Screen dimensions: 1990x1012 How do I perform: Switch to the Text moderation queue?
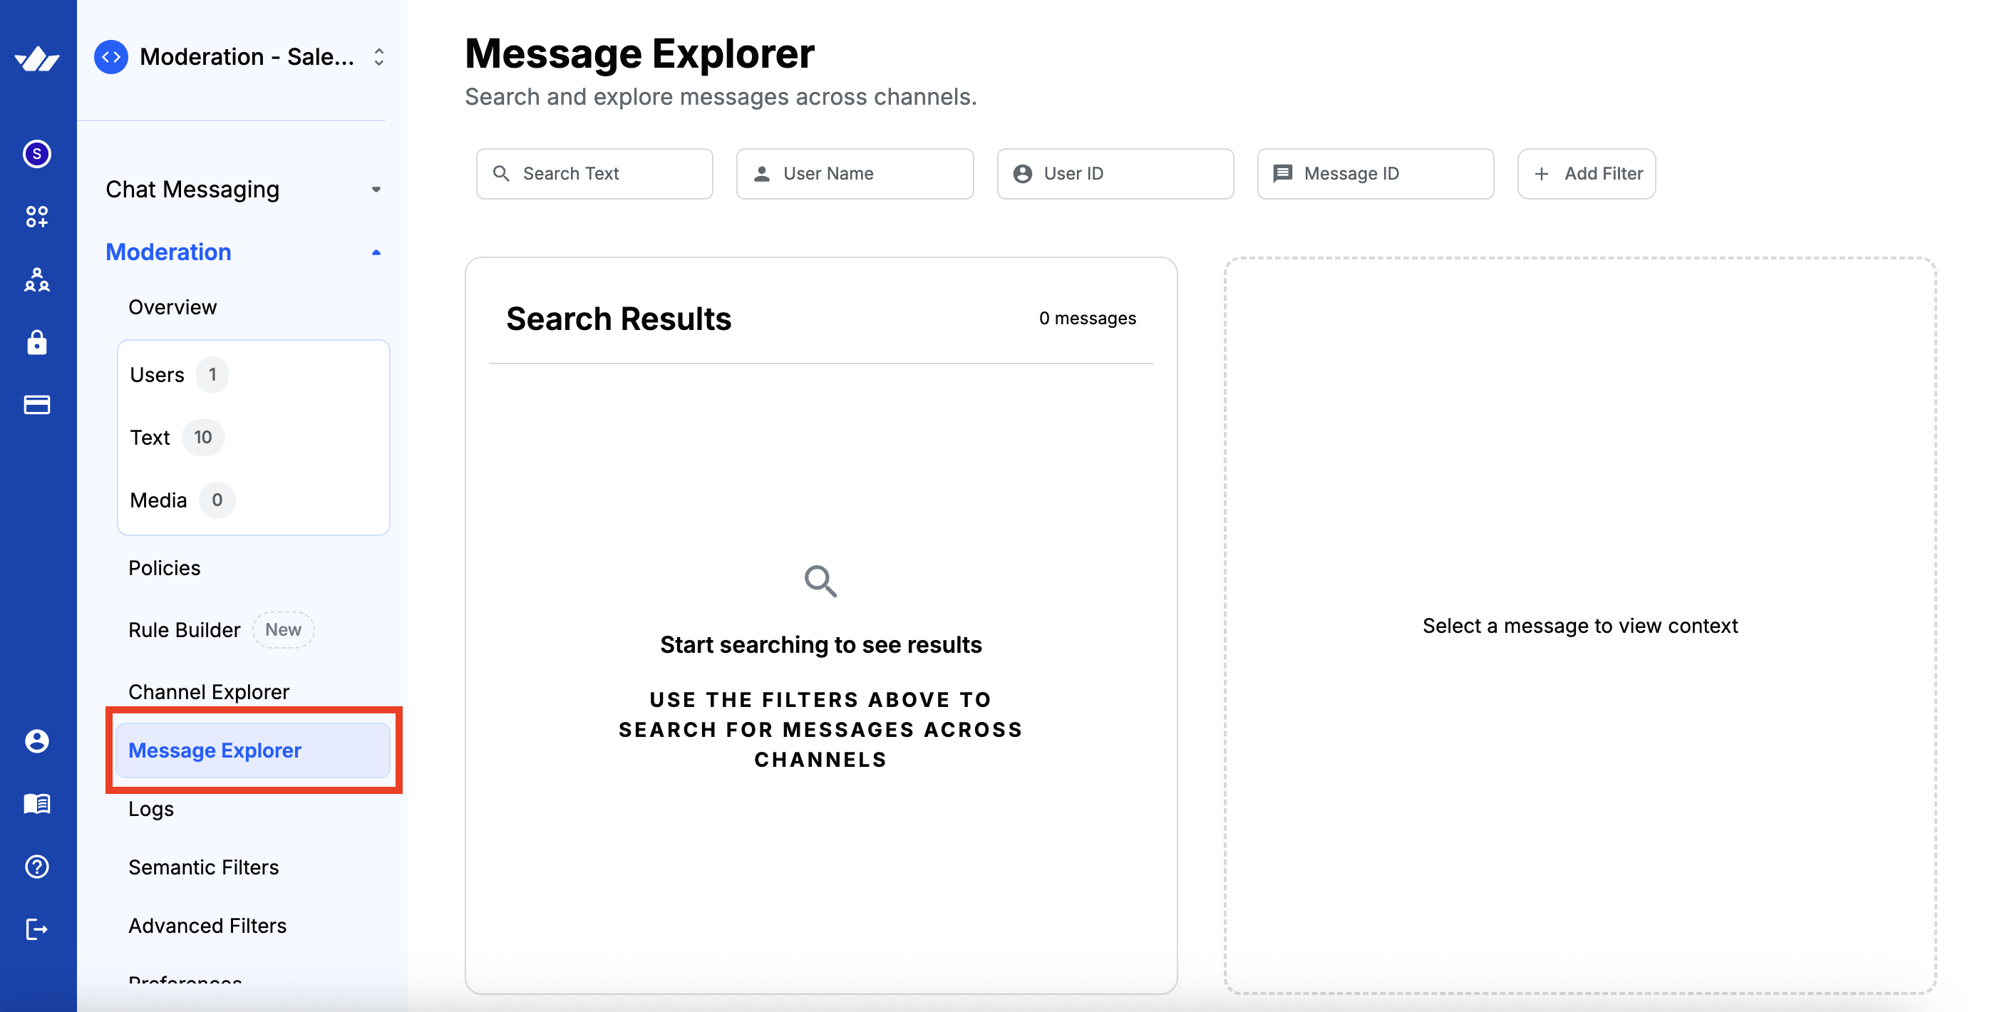150,436
